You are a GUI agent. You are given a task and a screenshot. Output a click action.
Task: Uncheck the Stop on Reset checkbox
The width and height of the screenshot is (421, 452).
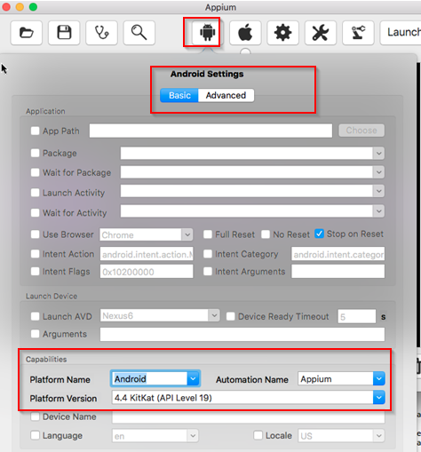[319, 234]
